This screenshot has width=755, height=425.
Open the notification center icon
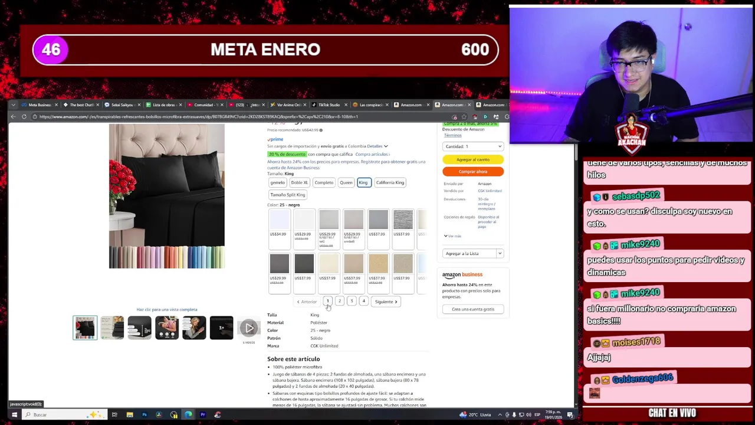click(570, 415)
